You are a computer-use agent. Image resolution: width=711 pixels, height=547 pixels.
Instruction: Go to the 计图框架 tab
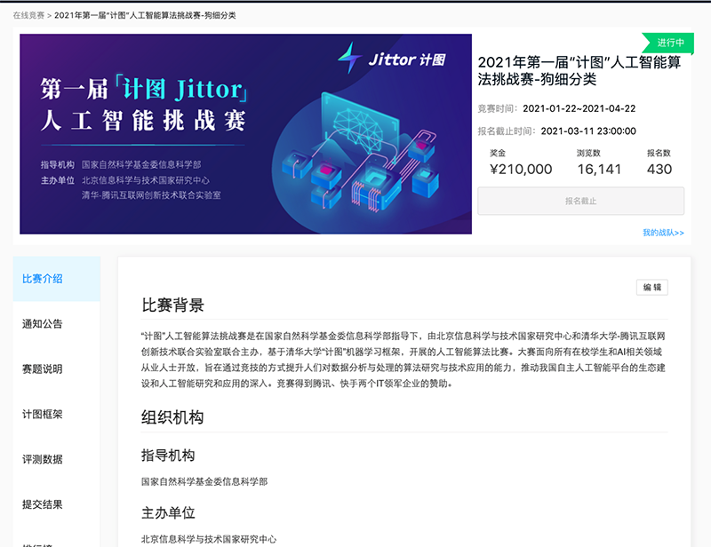(43, 415)
